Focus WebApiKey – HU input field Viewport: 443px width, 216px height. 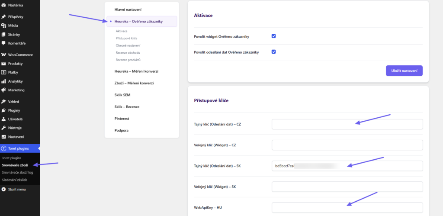pos(347,207)
